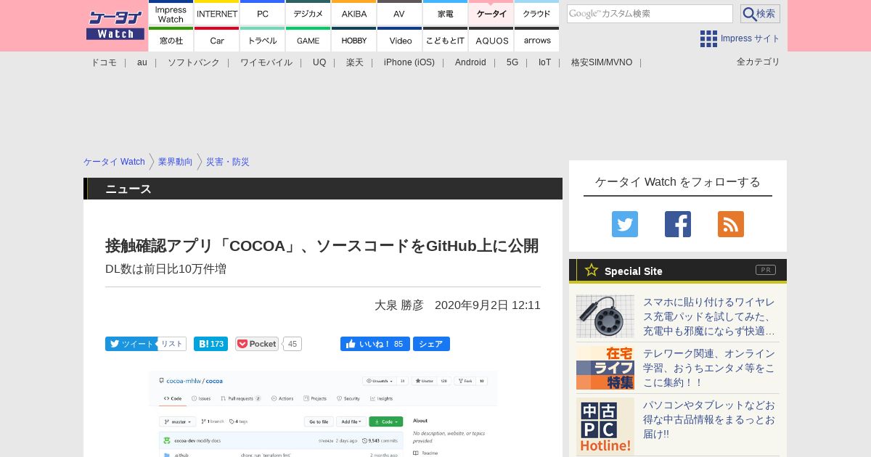
Task: Open the ケータイ Watch logo home link
Action: [115, 25]
